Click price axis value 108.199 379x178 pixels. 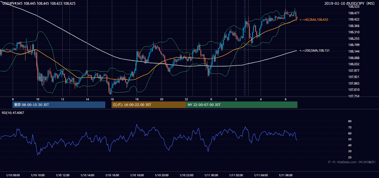[354, 45]
